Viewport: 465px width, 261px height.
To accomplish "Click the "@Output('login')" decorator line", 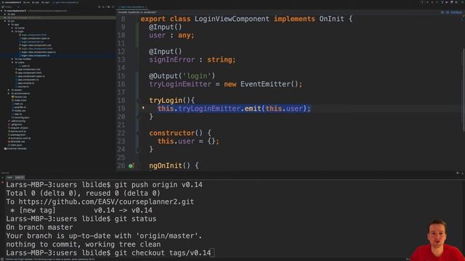I will (182, 75).
